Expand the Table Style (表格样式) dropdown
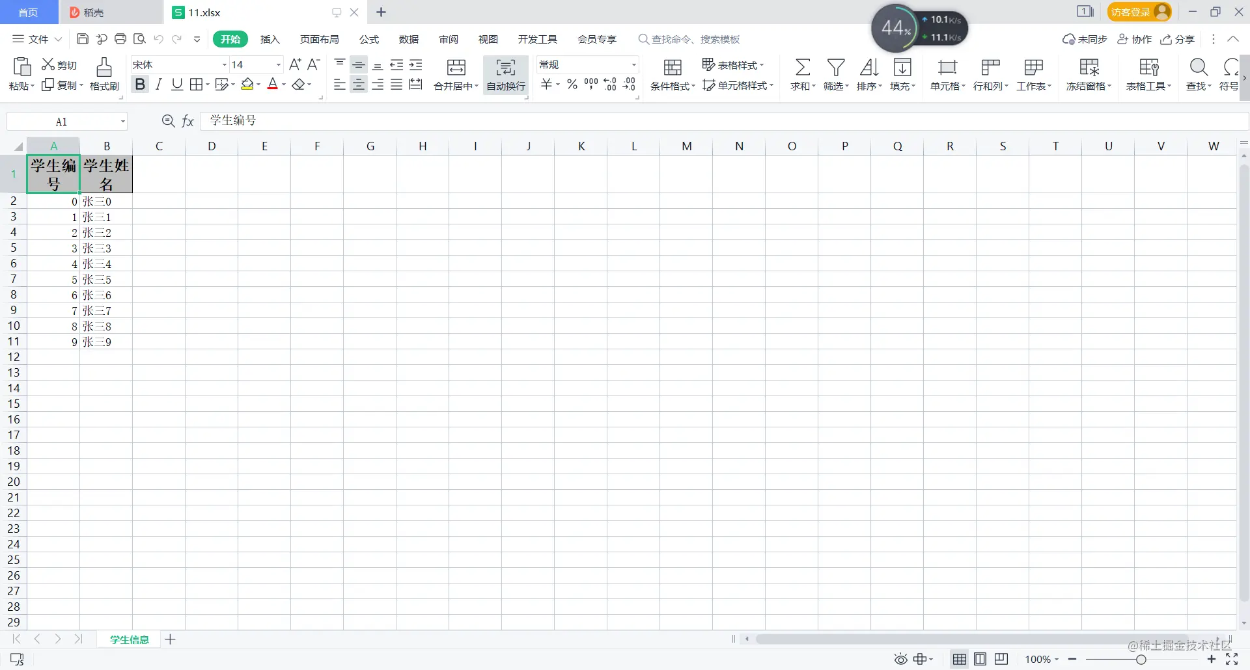1250x670 pixels. (761, 65)
